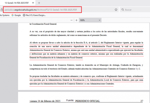Click the line 'Se propone trasladar las facultades'
Screen dimensions: 150x103
click(x=86, y=76)
